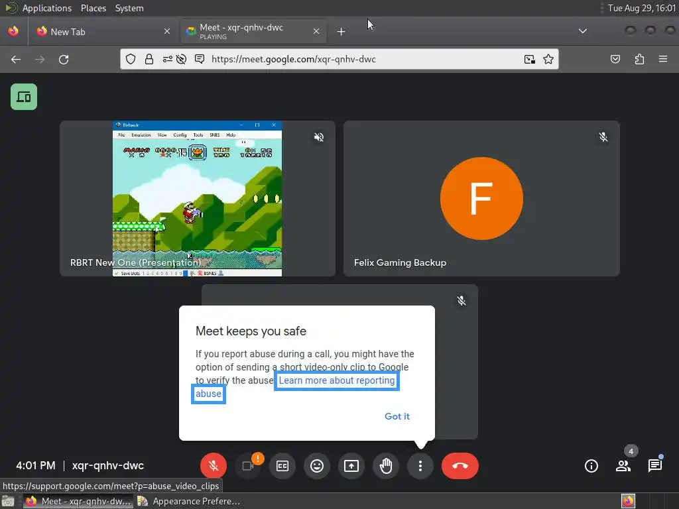The image size is (679, 509).
Task: Click Firefox tray icon in bottom panel
Action: [628, 501]
